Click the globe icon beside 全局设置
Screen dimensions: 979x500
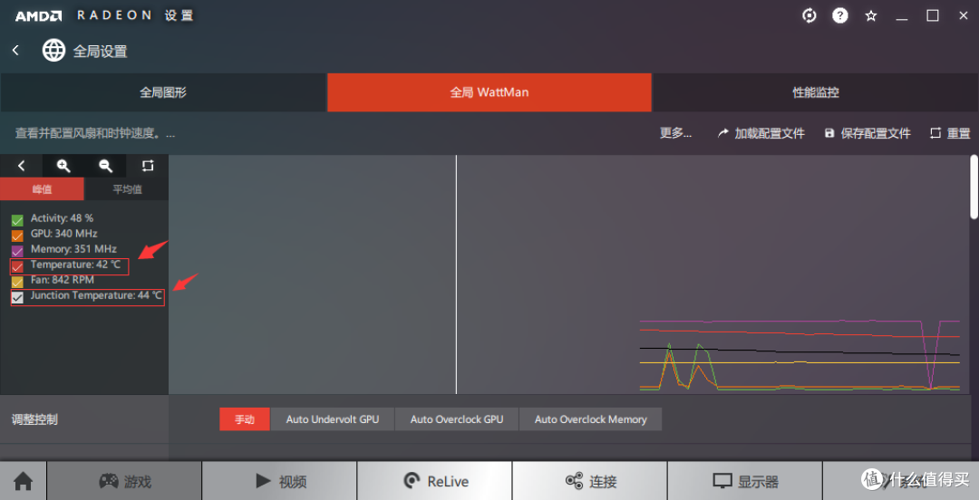tap(53, 51)
